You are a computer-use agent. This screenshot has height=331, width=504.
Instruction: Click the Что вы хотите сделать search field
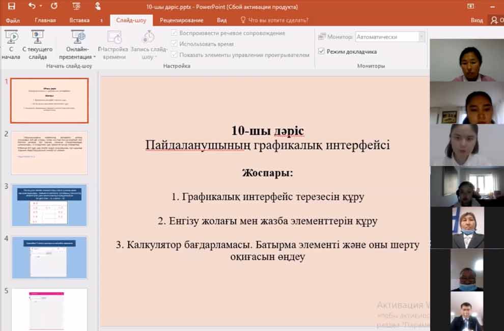pos(277,20)
